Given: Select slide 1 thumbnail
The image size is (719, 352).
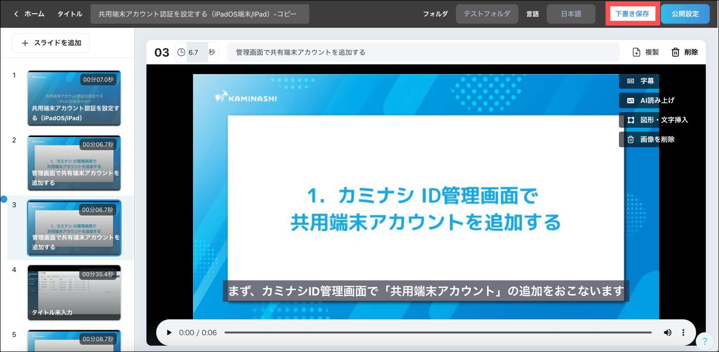Looking at the screenshot, I should pos(74,98).
